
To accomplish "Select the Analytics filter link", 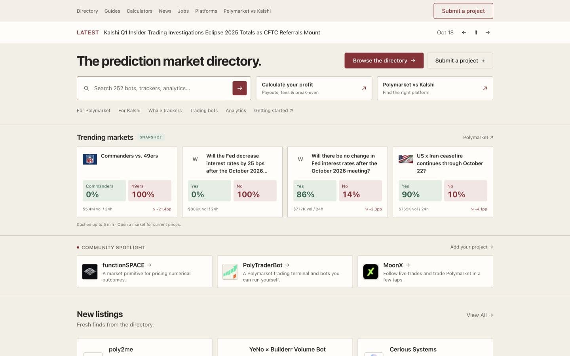I will coord(236,110).
